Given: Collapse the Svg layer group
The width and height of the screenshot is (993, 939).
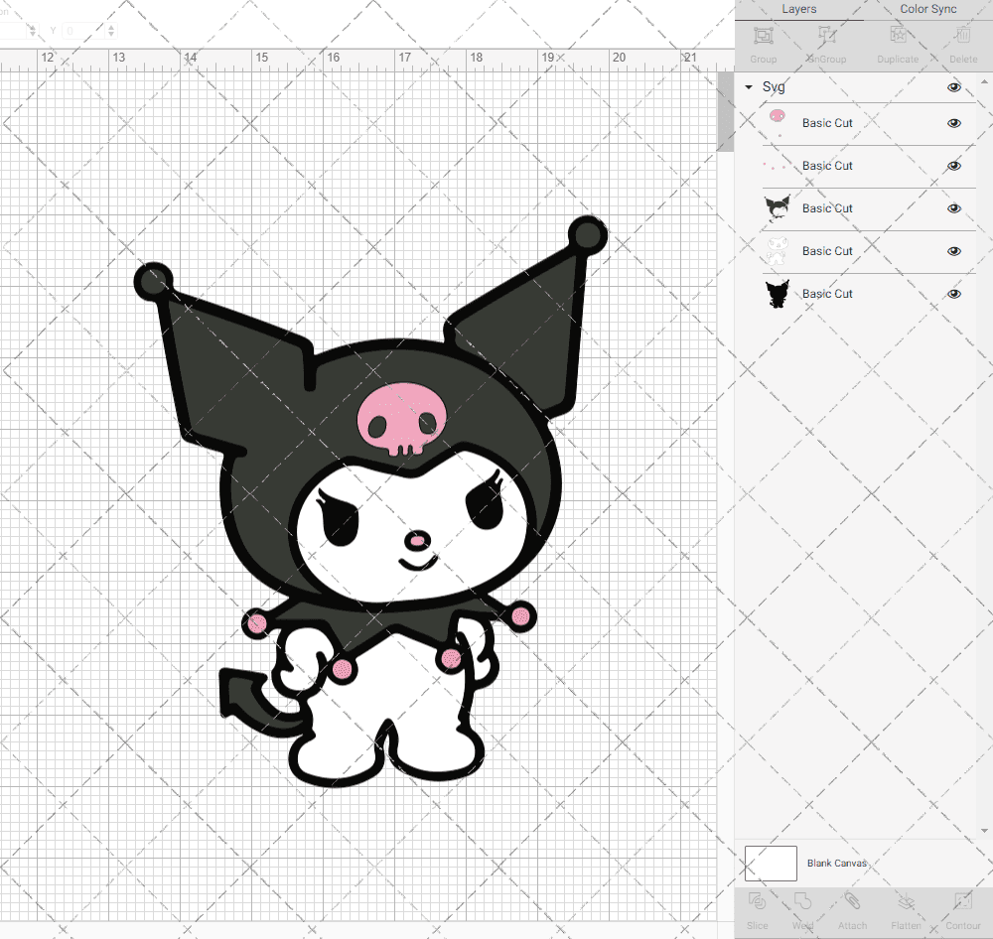Looking at the screenshot, I should (x=749, y=86).
